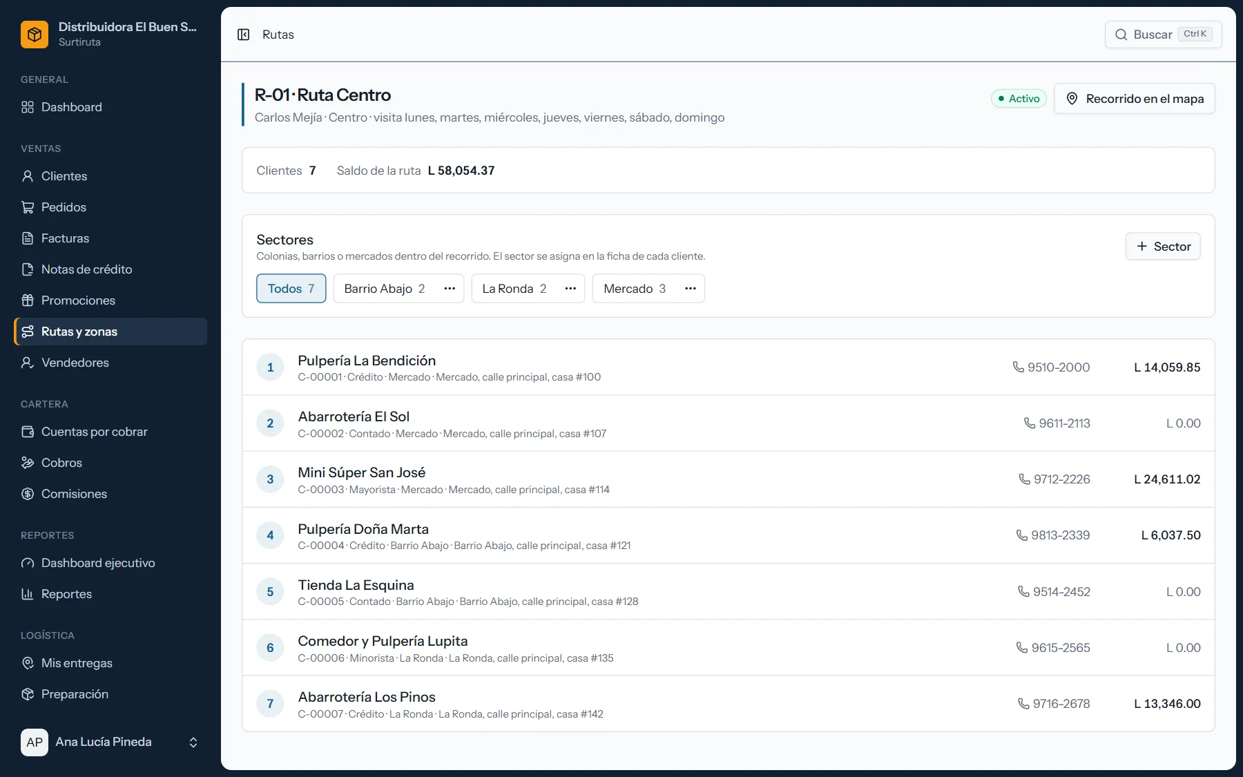Click the Preparación package icon
This screenshot has width=1243, height=777.
coord(28,694)
